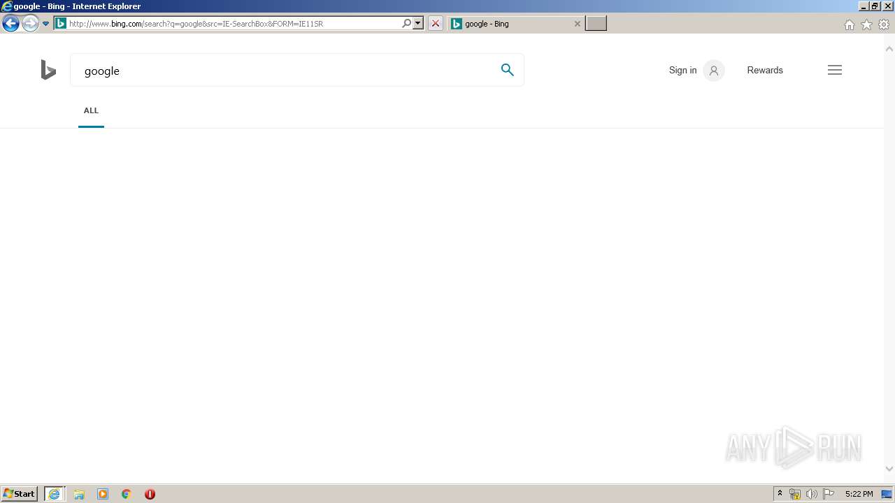Select the google - Bing tab
895x503 pixels.
(515, 24)
